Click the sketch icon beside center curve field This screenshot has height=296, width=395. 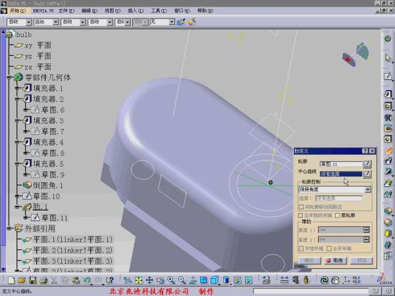click(367, 174)
